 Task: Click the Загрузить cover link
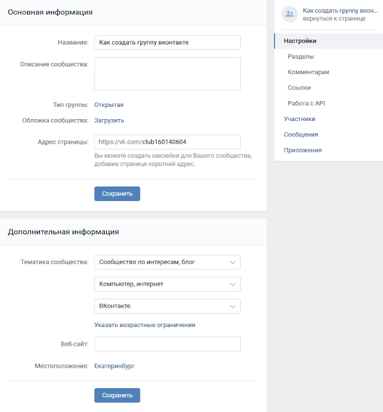(x=109, y=120)
